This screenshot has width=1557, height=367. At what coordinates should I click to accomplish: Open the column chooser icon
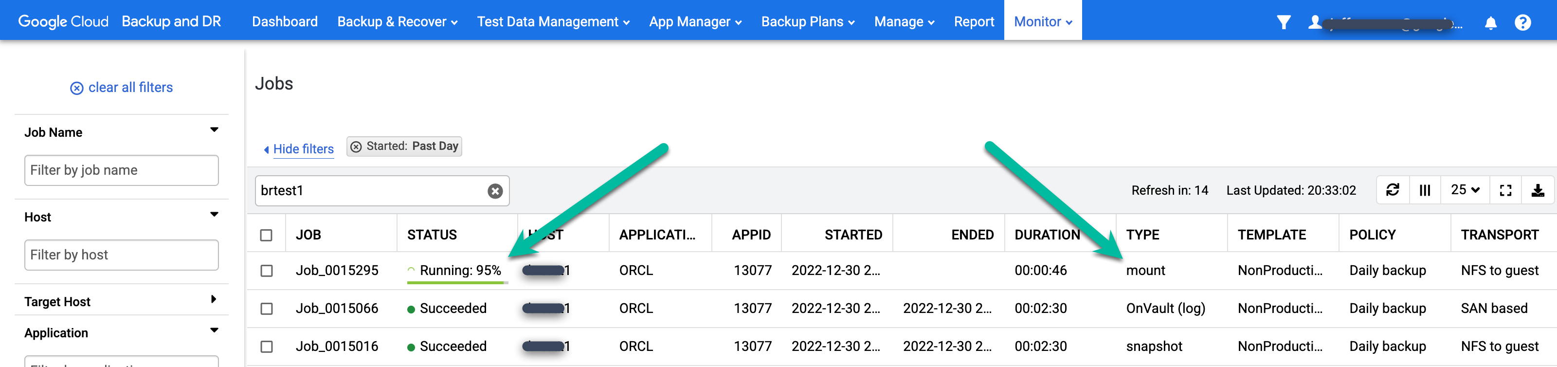(x=1425, y=190)
